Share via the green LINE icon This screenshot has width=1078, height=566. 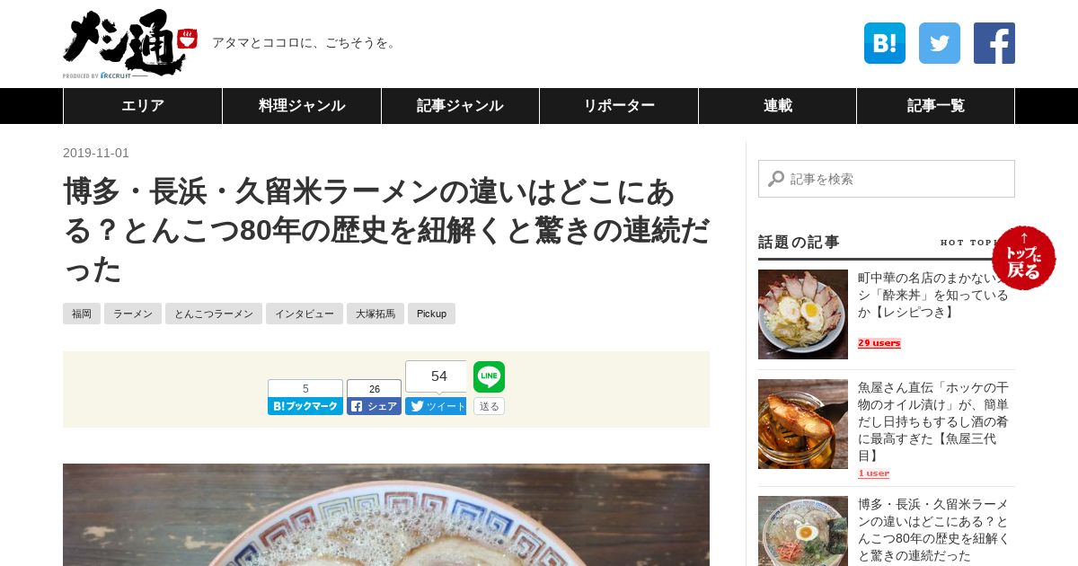point(489,377)
